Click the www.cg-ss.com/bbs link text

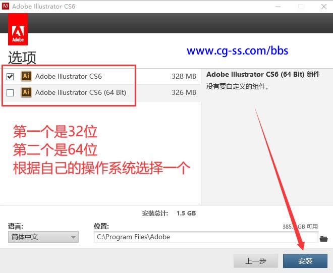238,51
